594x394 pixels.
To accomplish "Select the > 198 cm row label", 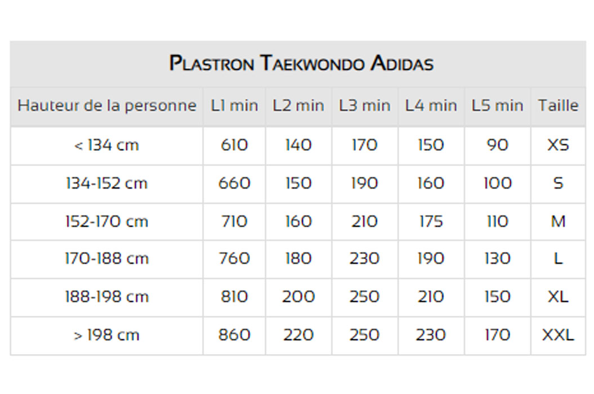I will coord(106,335).
